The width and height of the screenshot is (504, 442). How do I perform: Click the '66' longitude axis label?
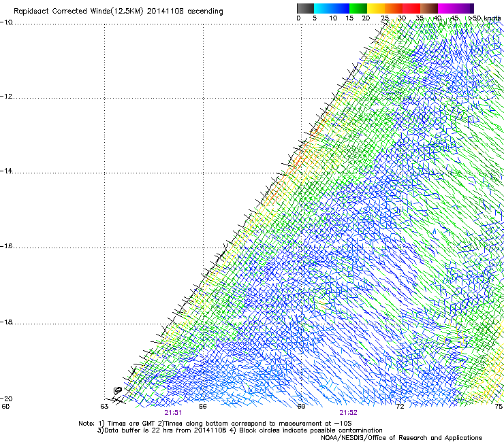(203, 407)
